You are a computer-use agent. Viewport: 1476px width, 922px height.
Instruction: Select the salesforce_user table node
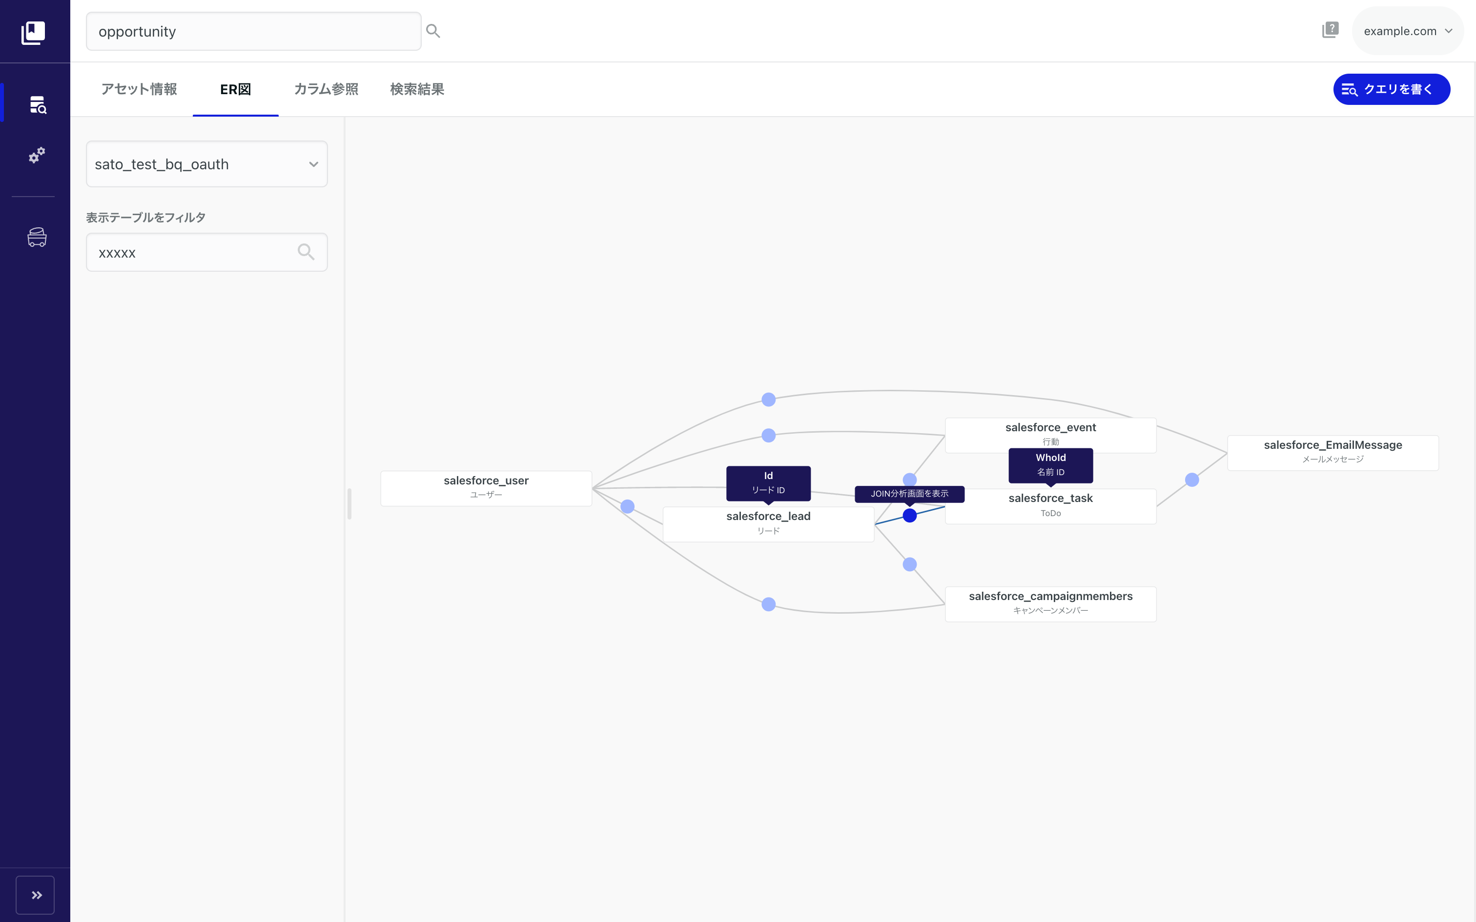tap(486, 488)
